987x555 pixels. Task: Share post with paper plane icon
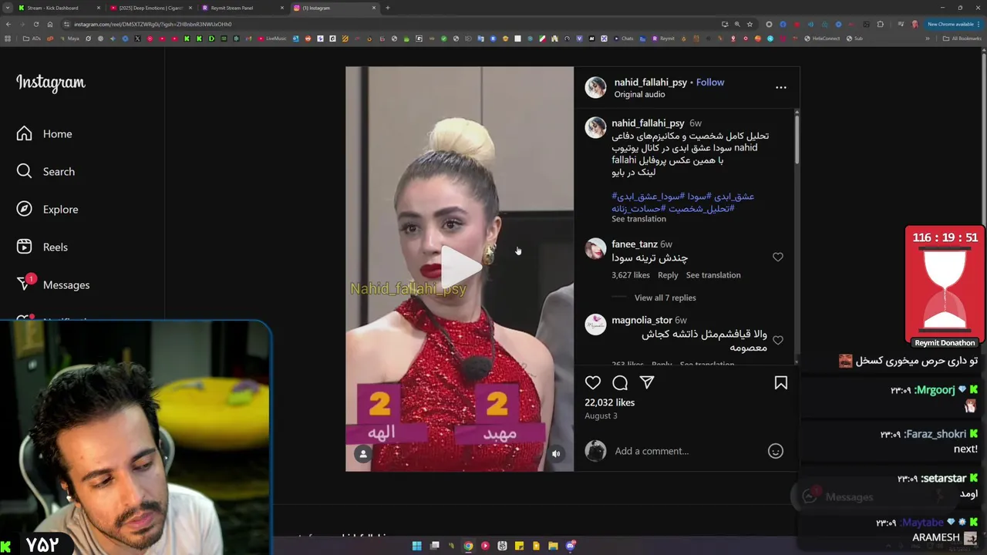point(647,383)
